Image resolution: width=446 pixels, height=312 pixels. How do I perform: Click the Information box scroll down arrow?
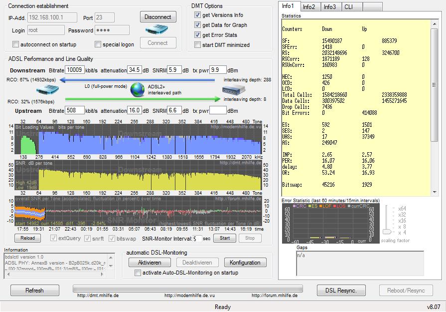pyautogui.click(x=111, y=266)
